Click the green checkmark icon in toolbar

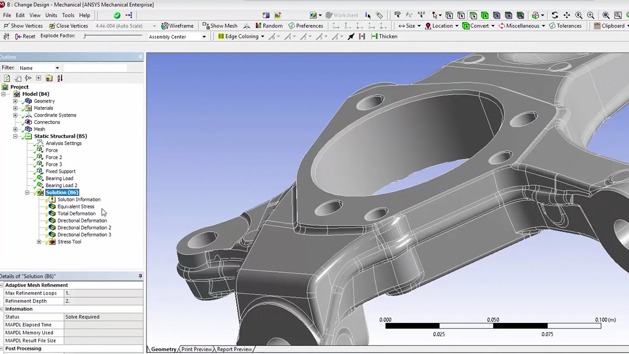point(117,15)
